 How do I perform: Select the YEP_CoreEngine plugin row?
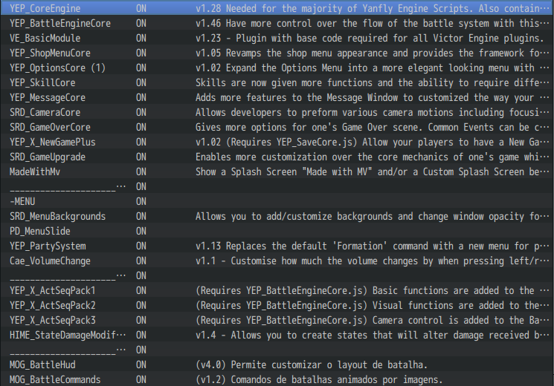277,8
